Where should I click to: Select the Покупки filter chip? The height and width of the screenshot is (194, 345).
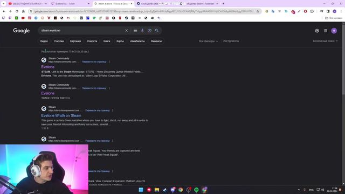(x=59, y=41)
